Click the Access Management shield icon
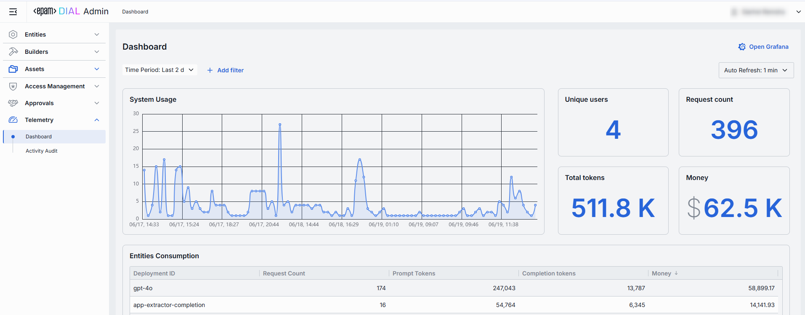 (13, 86)
